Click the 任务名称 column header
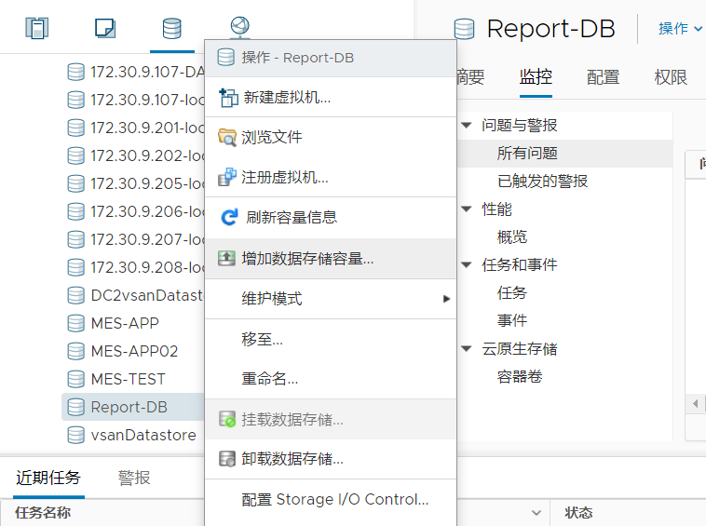The height and width of the screenshot is (526, 706). coord(43,513)
